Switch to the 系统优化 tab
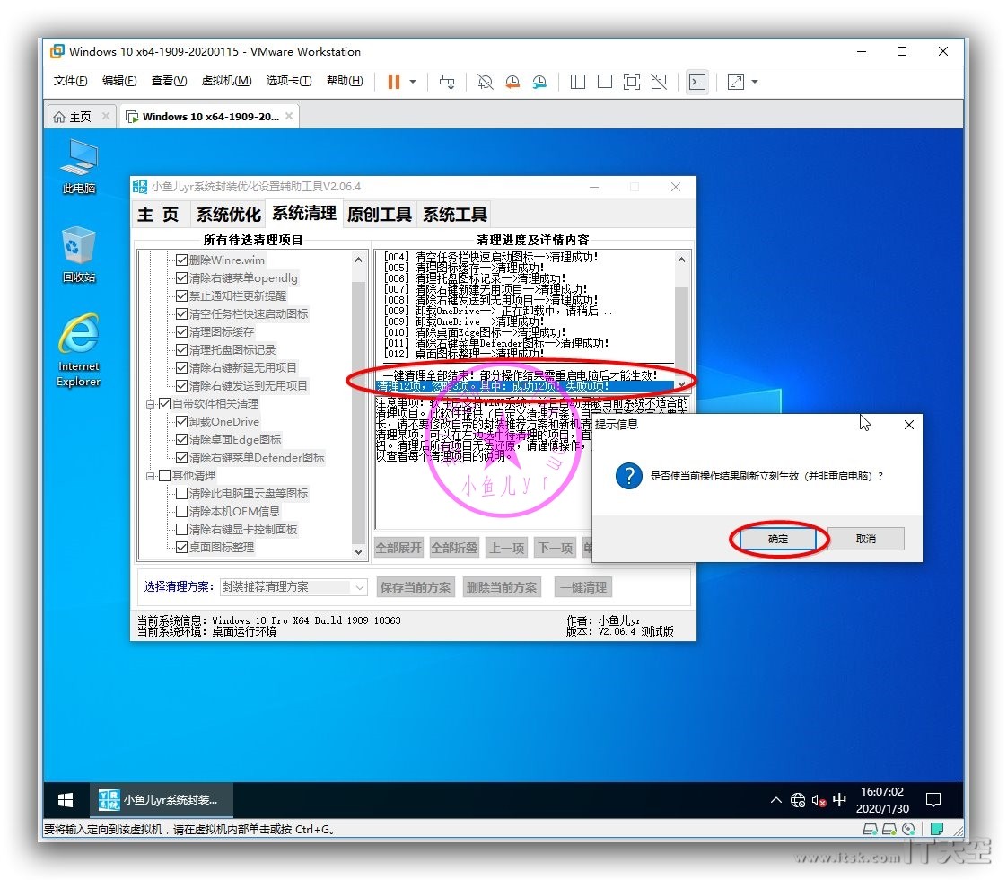 pyautogui.click(x=228, y=215)
